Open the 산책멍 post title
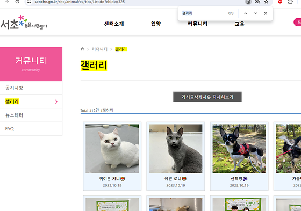 pos(239,179)
